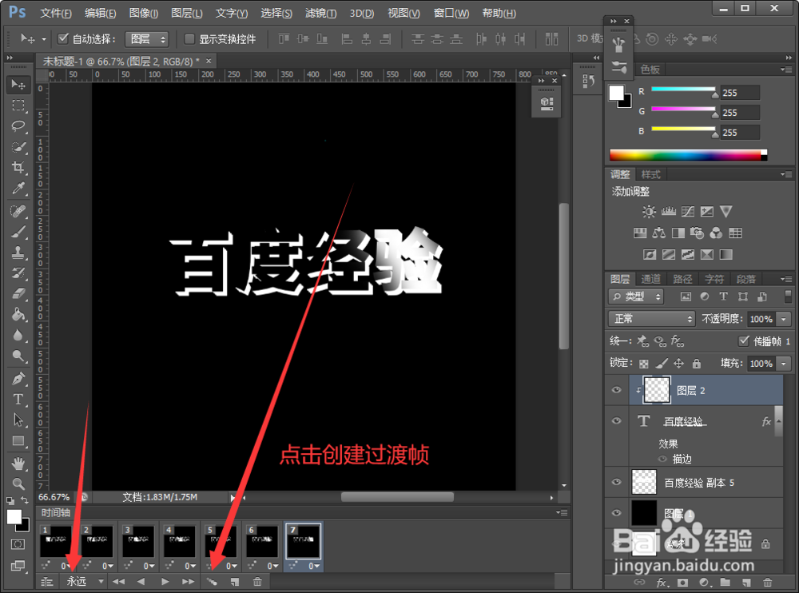Toggle visibility of the 描边 effect
Screen dimensions: 799x593
pos(662,459)
